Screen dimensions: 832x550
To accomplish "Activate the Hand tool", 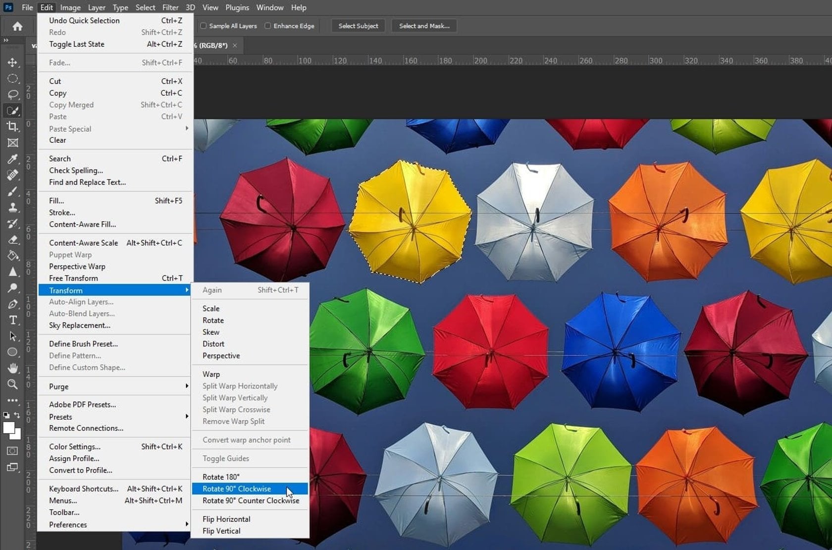I will (x=12, y=368).
